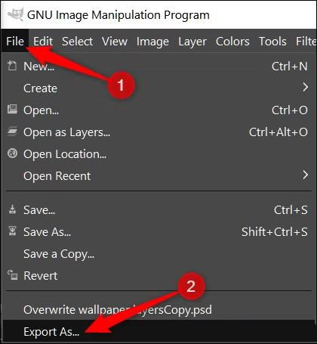317x344 pixels.
Task: Expand the Create submenu arrow
Action: click(305, 87)
